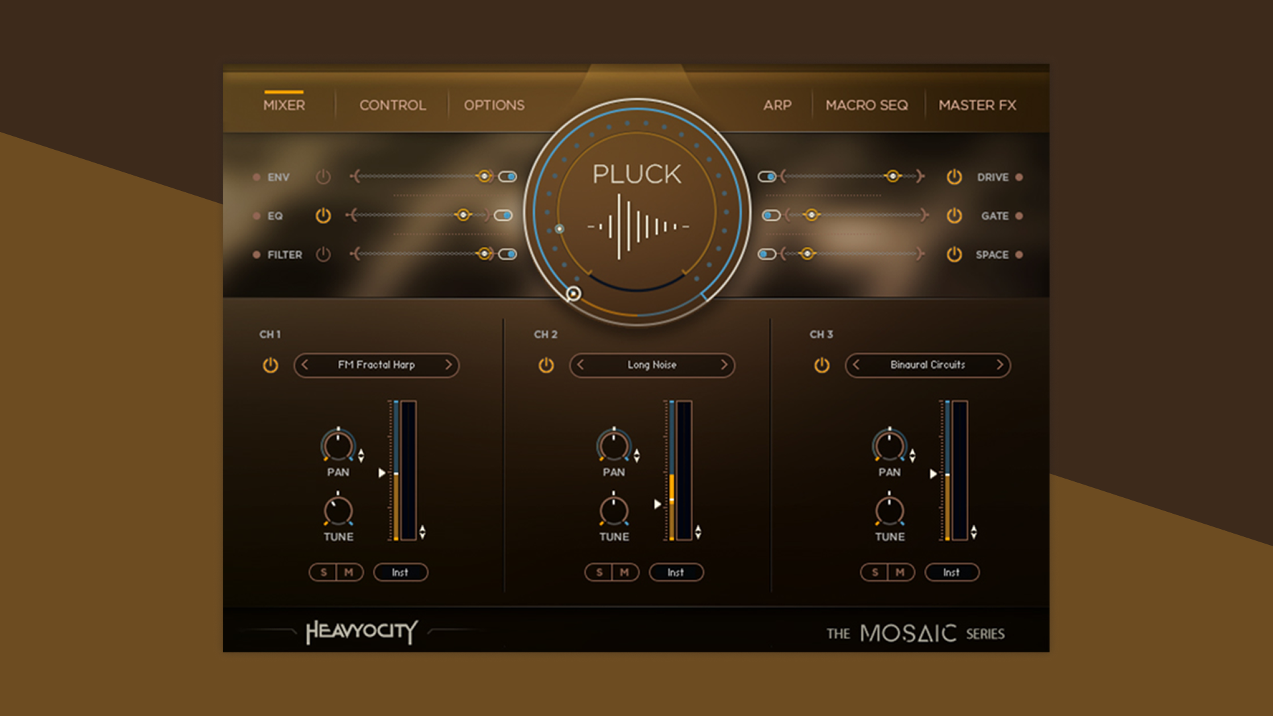Open the MASTER FX page
Image resolution: width=1273 pixels, height=716 pixels.
[978, 105]
